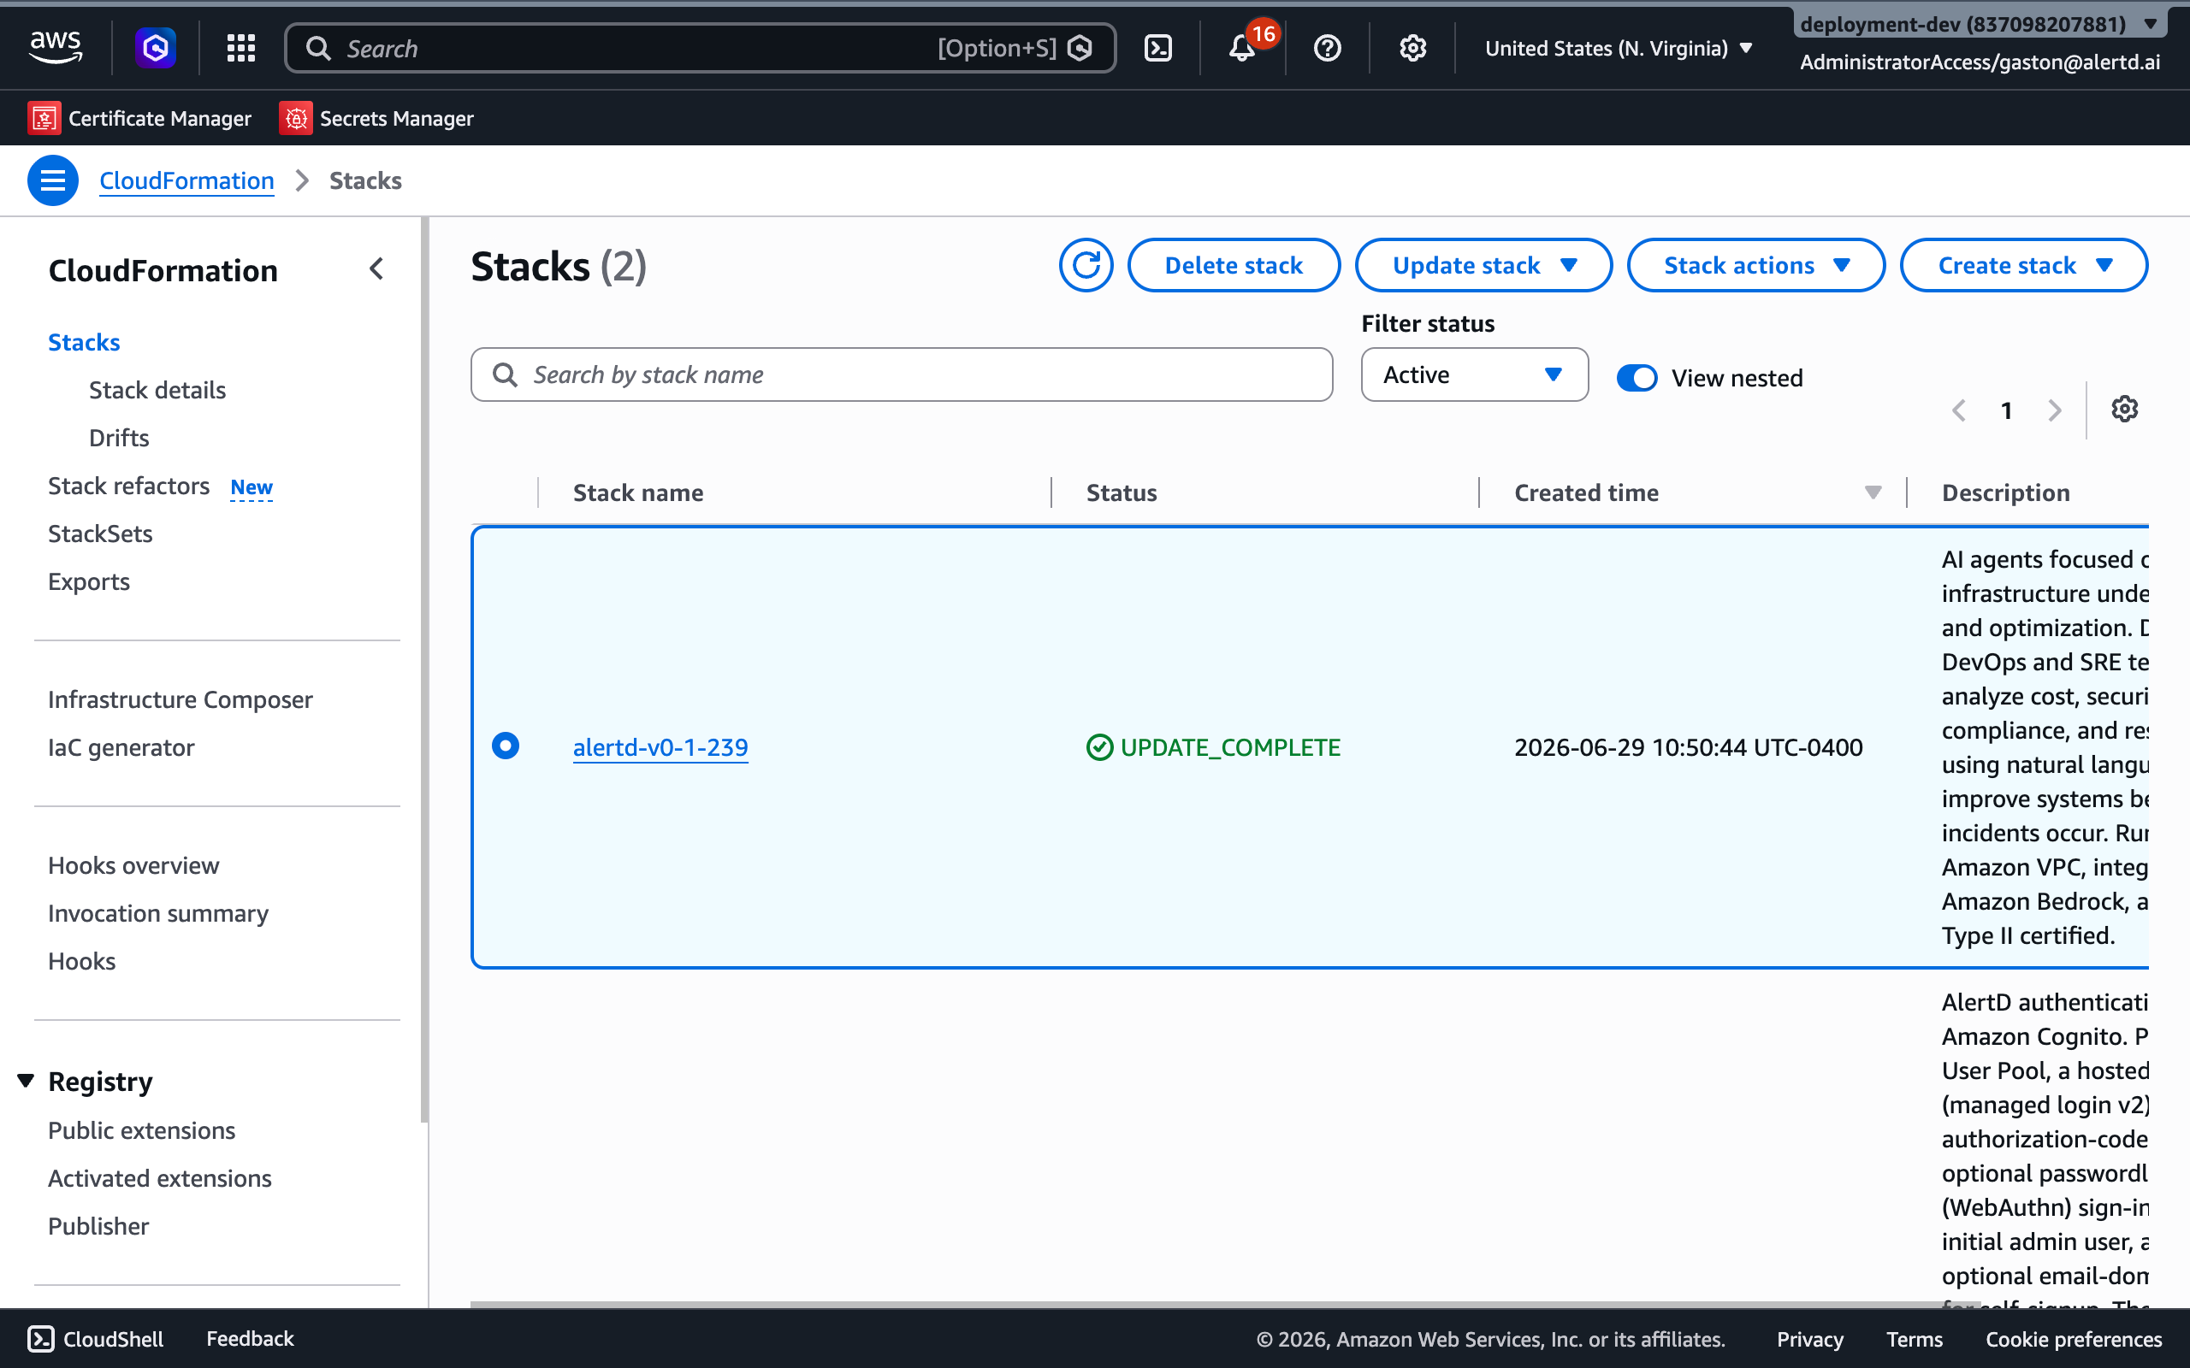Open the Terms link
The image size is (2190, 1368).
click(1914, 1339)
